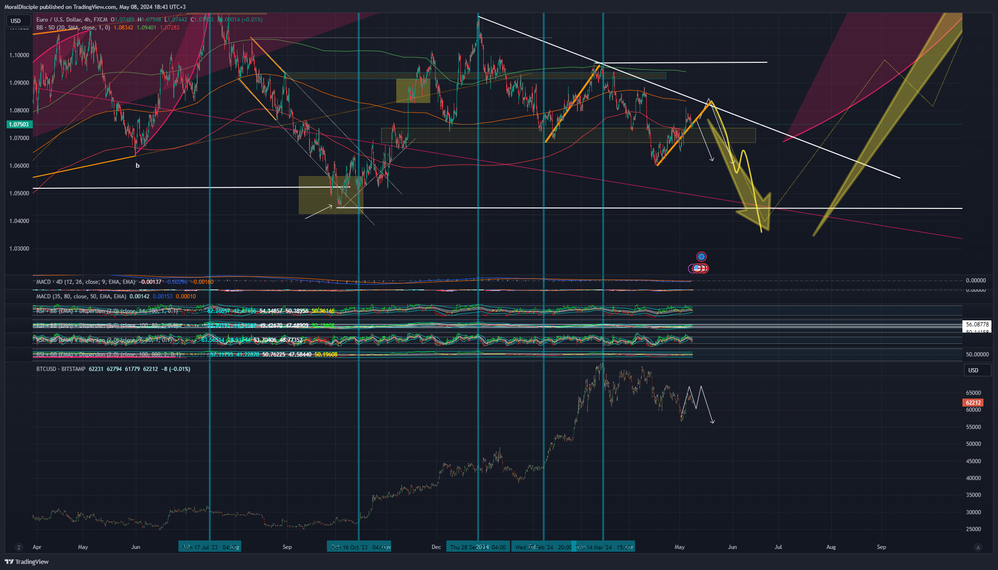The image size is (998, 570).
Task: Open the US flag economic event marker
Action: (x=698, y=268)
